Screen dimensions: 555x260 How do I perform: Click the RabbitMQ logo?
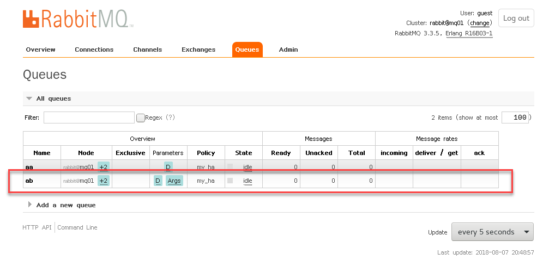pyautogui.click(x=78, y=18)
